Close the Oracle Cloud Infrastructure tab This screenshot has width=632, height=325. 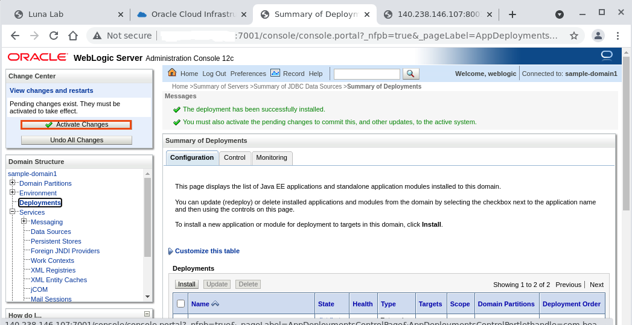(x=243, y=14)
